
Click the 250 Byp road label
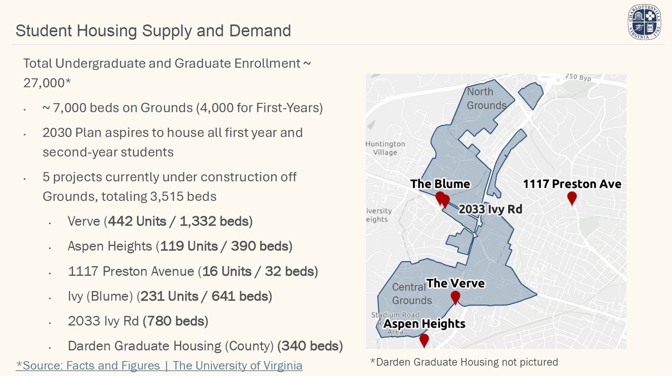578,77
